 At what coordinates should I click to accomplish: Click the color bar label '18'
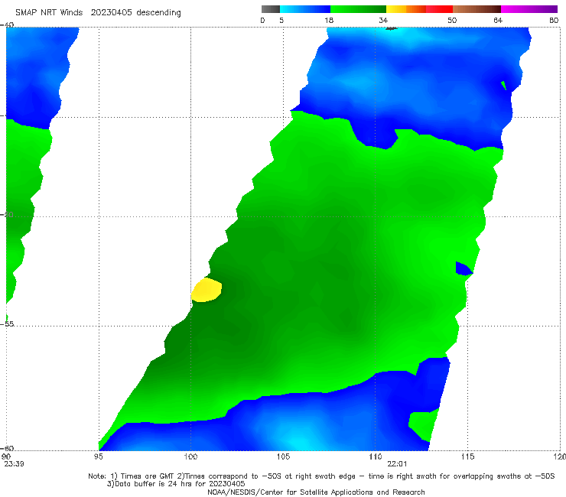(328, 21)
